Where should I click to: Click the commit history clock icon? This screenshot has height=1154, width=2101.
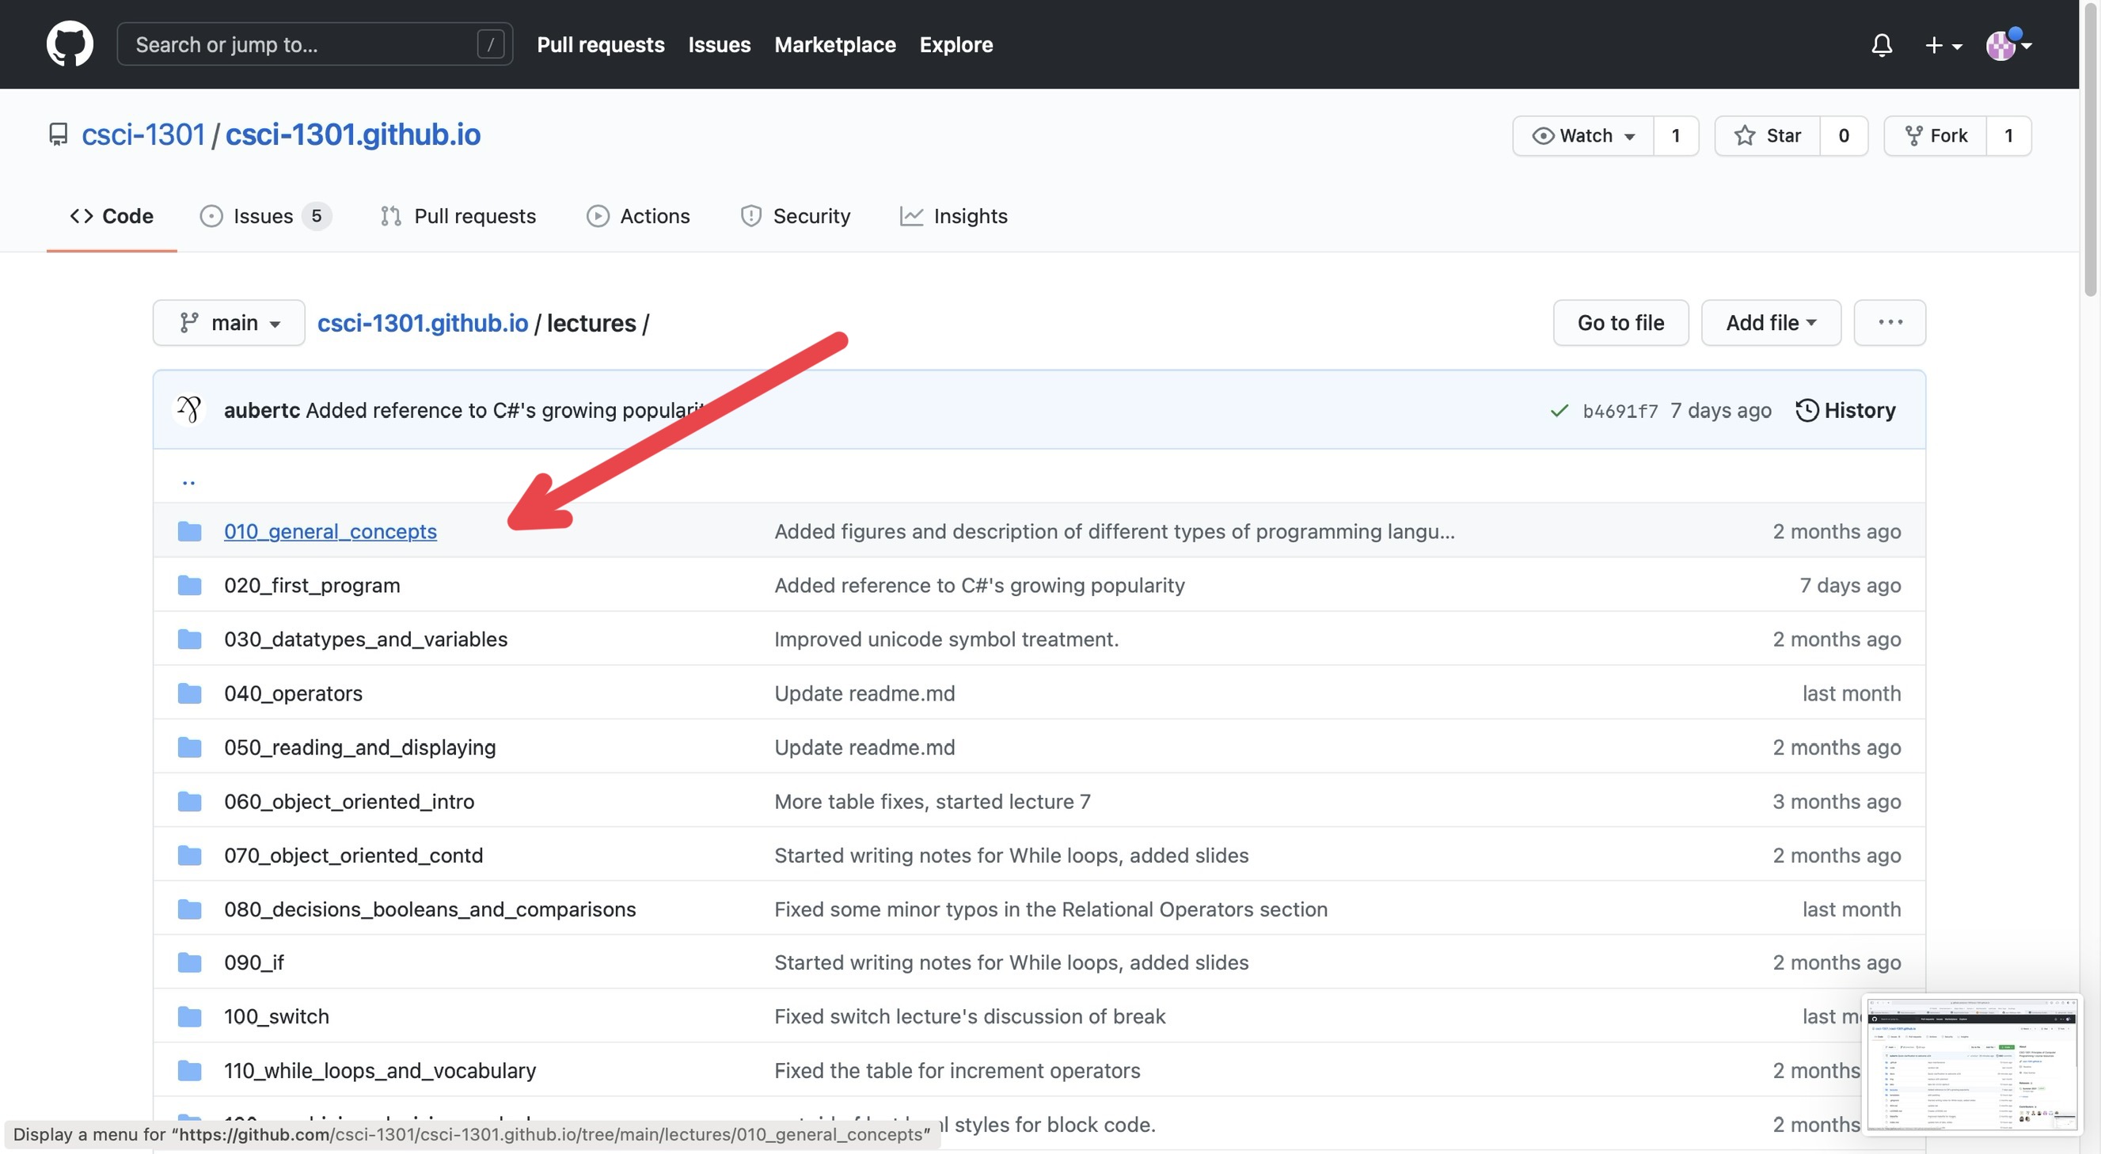pos(1807,409)
